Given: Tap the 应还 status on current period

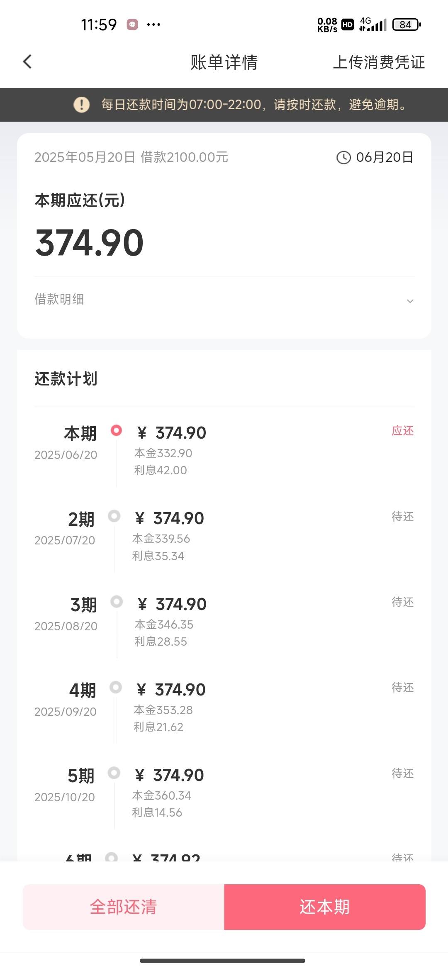Looking at the screenshot, I should [x=403, y=431].
